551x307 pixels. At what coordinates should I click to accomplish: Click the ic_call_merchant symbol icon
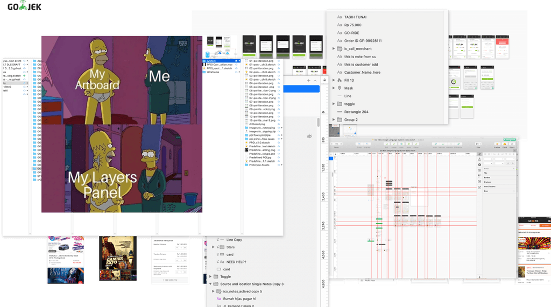[340, 48]
